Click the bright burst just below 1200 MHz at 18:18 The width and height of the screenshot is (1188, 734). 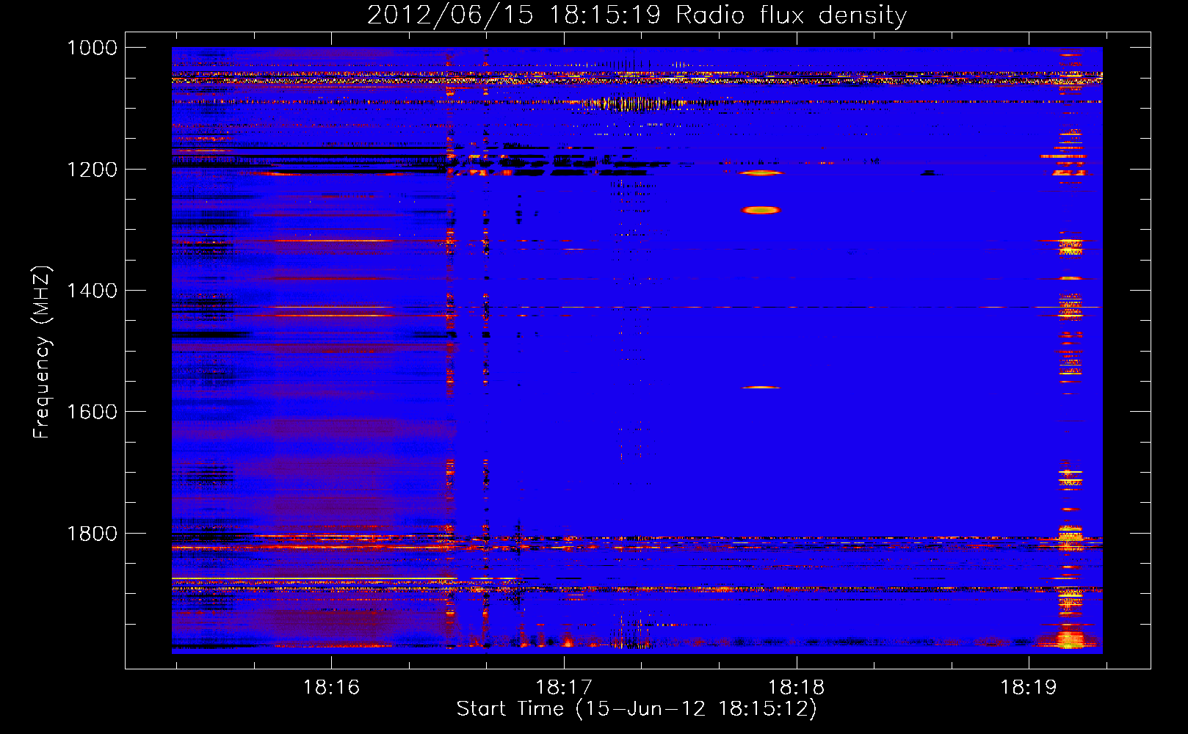761,173
